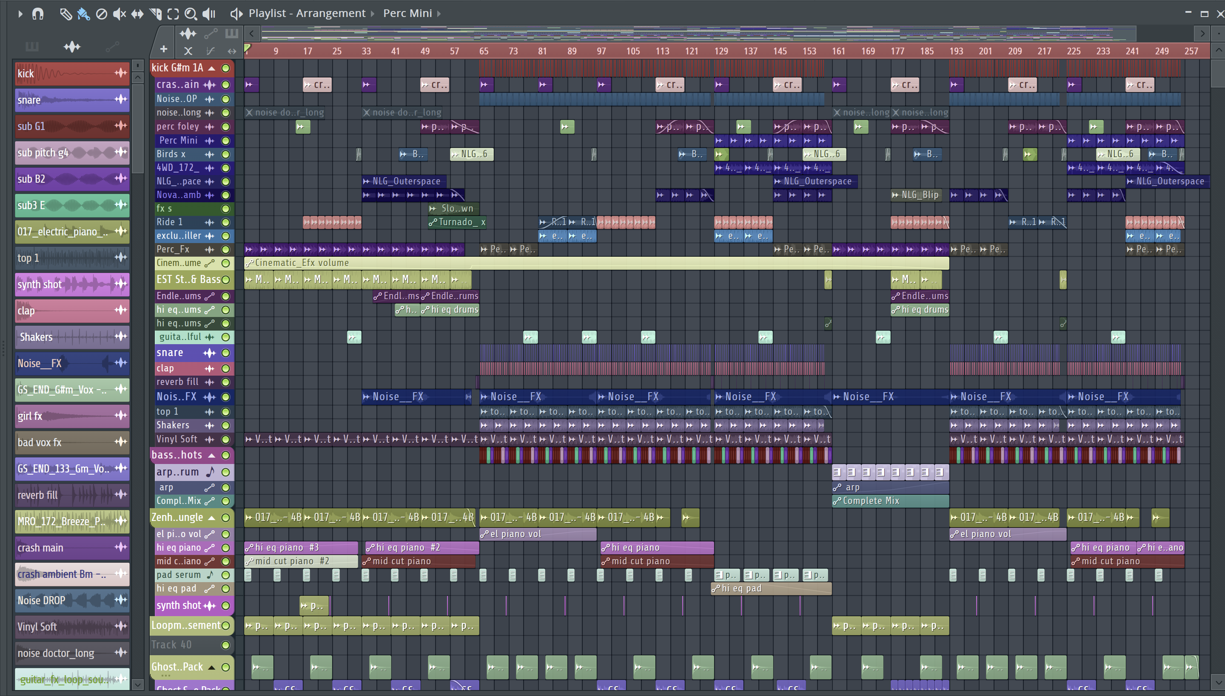This screenshot has height=696, width=1225.
Task: Show pattern clips in the picker panel
Action: [x=32, y=46]
